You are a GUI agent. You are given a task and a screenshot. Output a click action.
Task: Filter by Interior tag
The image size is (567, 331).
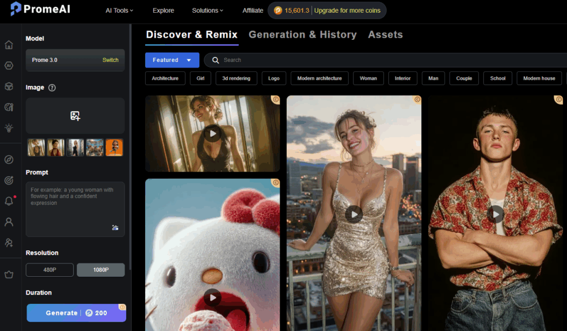pos(403,79)
